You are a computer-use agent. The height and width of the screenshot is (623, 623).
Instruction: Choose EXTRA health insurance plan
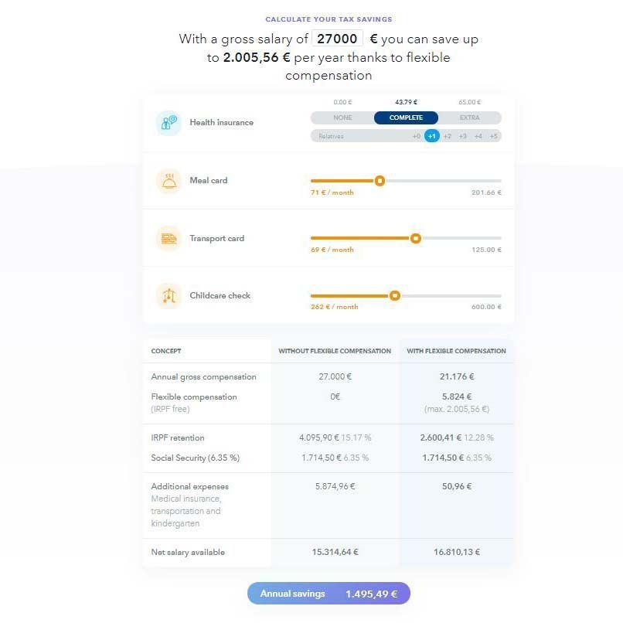[469, 118]
